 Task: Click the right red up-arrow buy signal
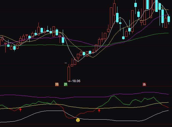(x=99, y=110)
